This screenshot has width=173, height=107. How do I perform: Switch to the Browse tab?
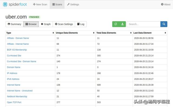click(x=31, y=24)
